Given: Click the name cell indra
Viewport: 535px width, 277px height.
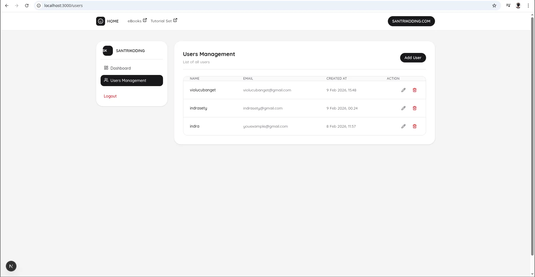Looking at the screenshot, I should (194, 126).
